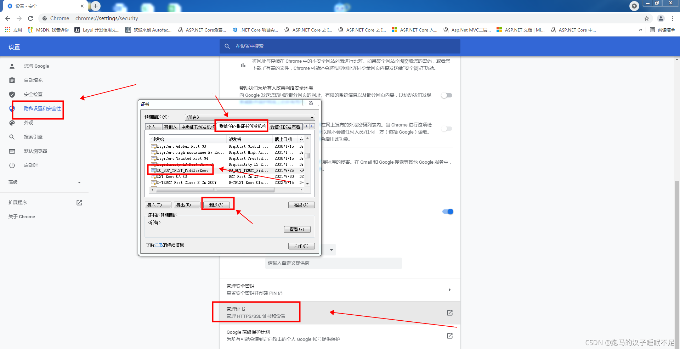Open the Layui 开发使用文档 bookmark
The image size is (680, 349).
click(x=97, y=30)
